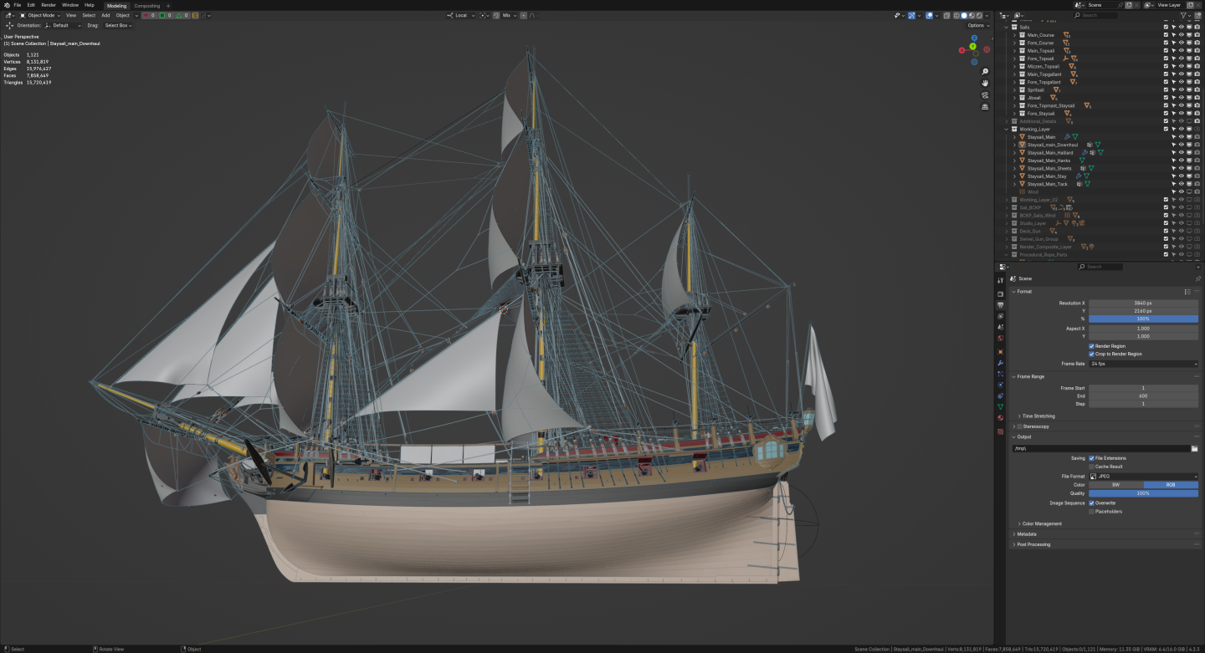1205x653 pixels.
Task: Hide Staysail_Main_Hanks with its eye icon
Action: coord(1182,160)
